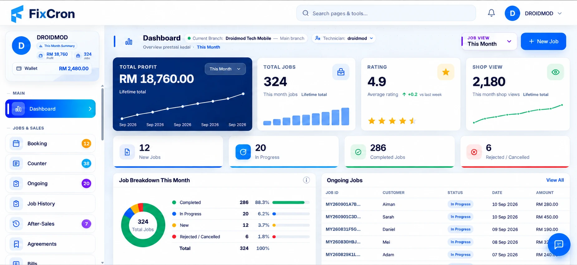Open the chat bubble button
The height and width of the screenshot is (265, 577).
(559, 244)
